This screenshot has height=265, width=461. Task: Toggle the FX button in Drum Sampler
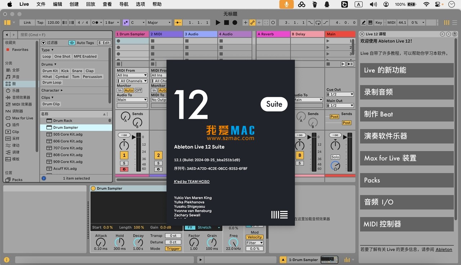189,227
